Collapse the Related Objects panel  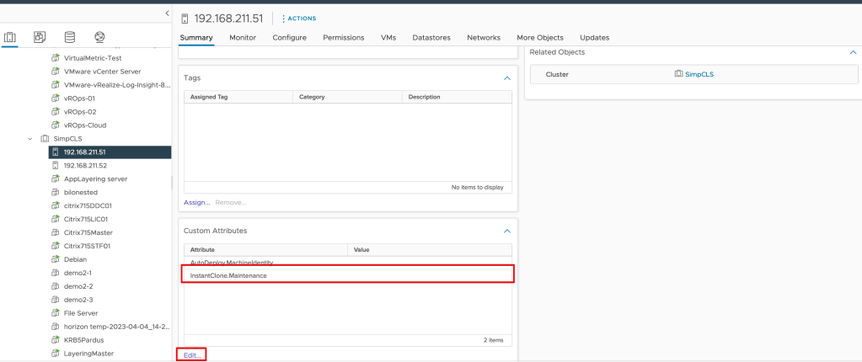click(852, 52)
